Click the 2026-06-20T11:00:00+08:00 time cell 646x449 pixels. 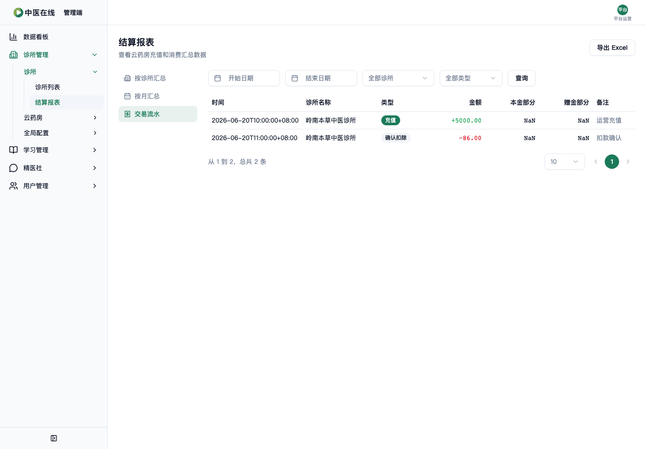[255, 138]
